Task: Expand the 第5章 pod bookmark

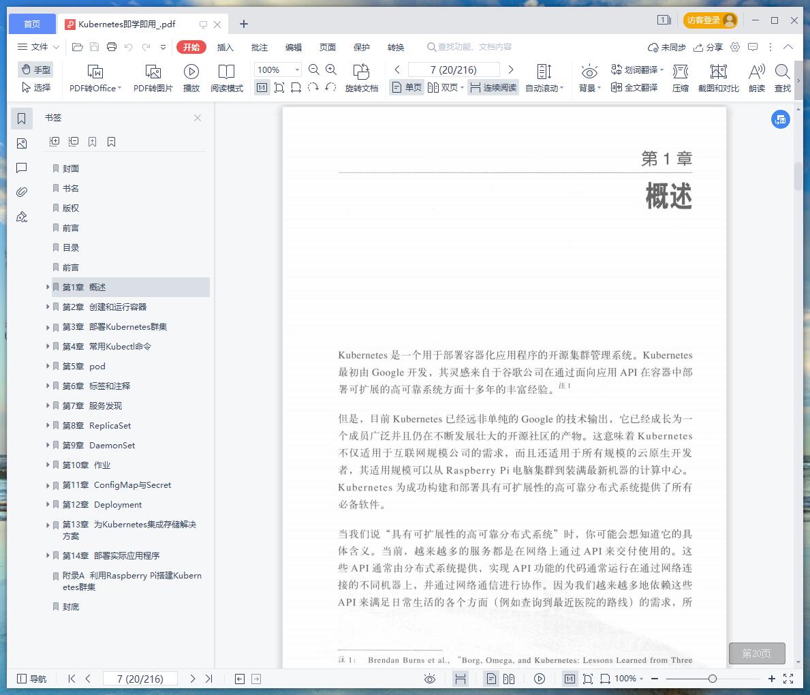Action: [48, 367]
